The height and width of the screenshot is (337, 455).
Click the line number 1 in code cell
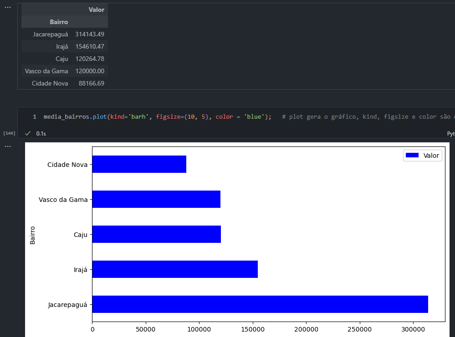[35, 117]
